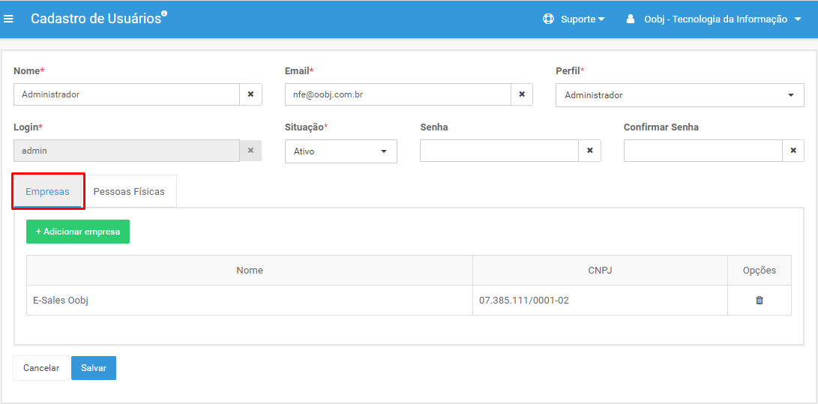Clear the Nome field with its X
Image resolution: width=818 pixels, height=404 pixels.
[x=250, y=94]
